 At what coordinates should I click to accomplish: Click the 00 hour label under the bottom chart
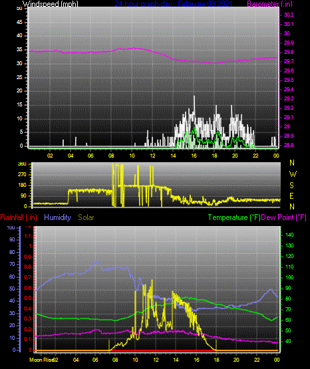[x=277, y=360]
